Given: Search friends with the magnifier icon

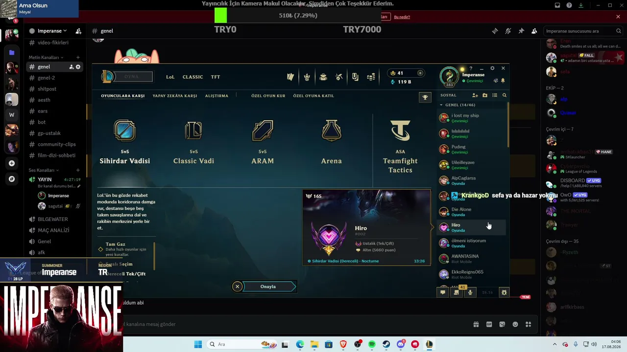Looking at the screenshot, I should [505, 95].
